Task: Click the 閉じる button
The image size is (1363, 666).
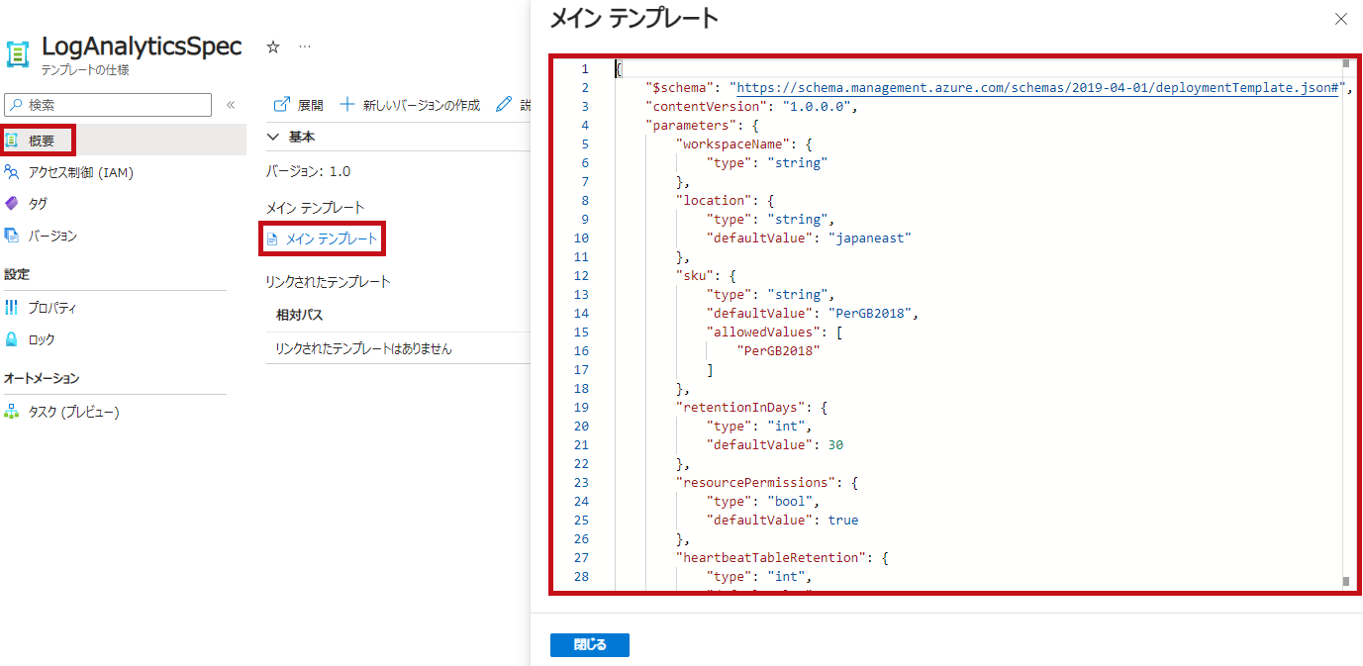Action: (590, 644)
